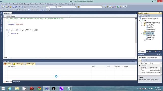Toggle pin on Solution Explorer panel
The image size is (163, 91).
pos(159,13)
